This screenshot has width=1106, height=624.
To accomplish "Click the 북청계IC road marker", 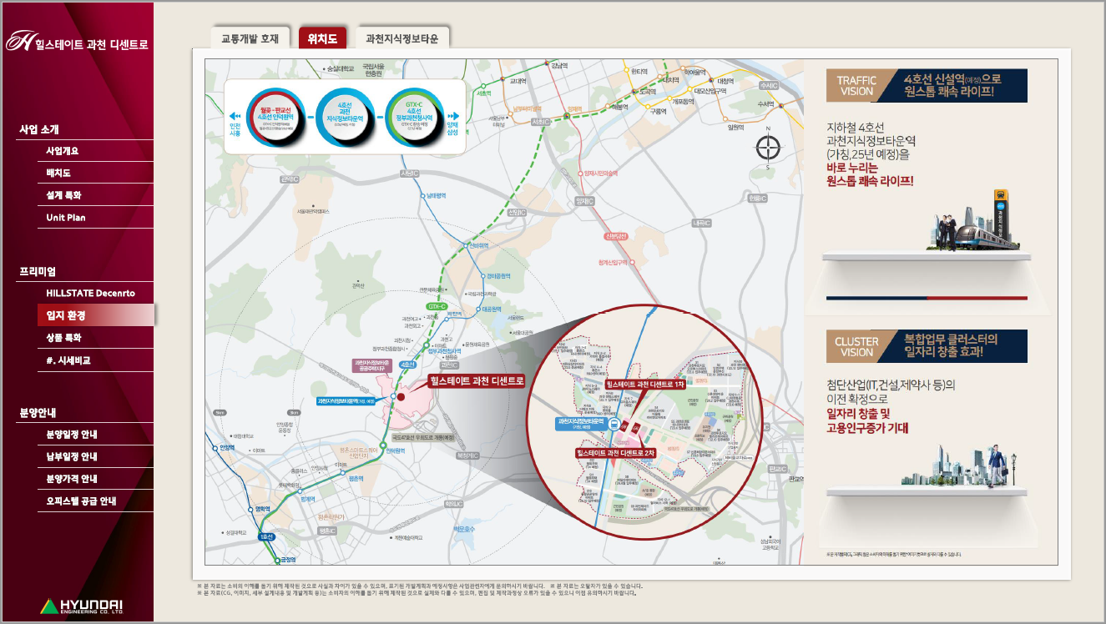I will (x=467, y=455).
